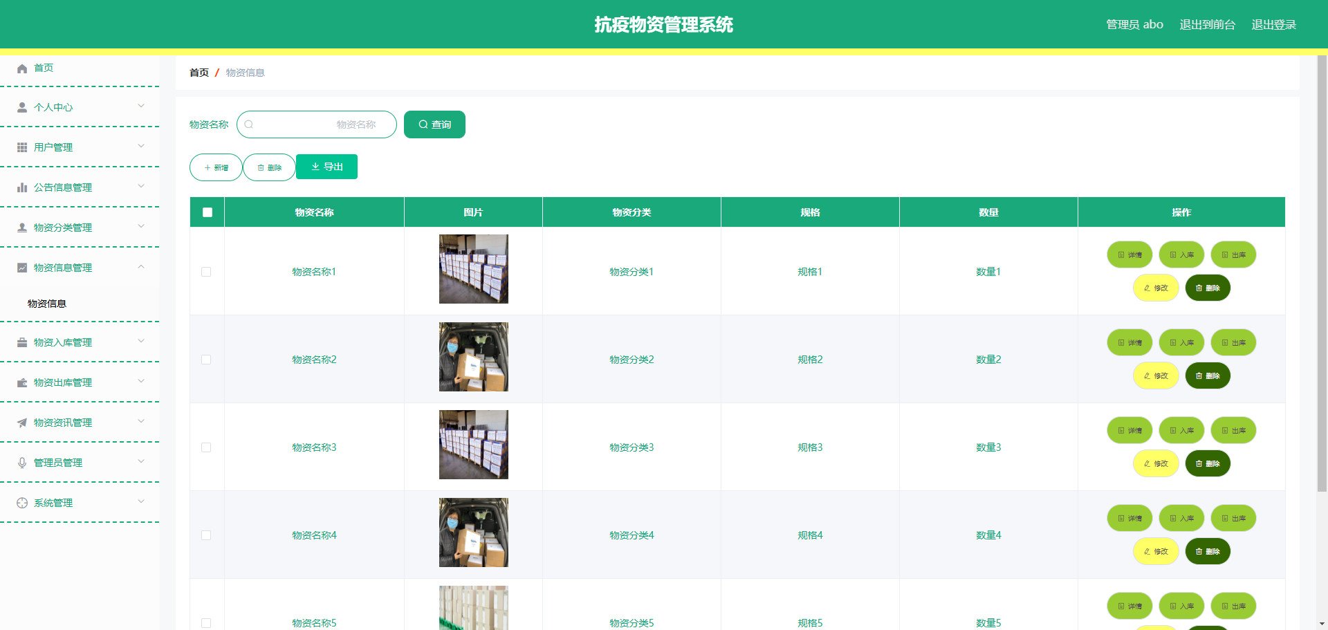Screen dimensions: 1328x630
Task: Click 入库 for 物资名称1 row
Action: (1181, 254)
